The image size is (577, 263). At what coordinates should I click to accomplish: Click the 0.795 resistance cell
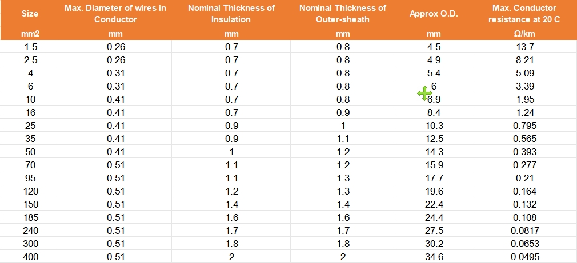tap(524, 126)
